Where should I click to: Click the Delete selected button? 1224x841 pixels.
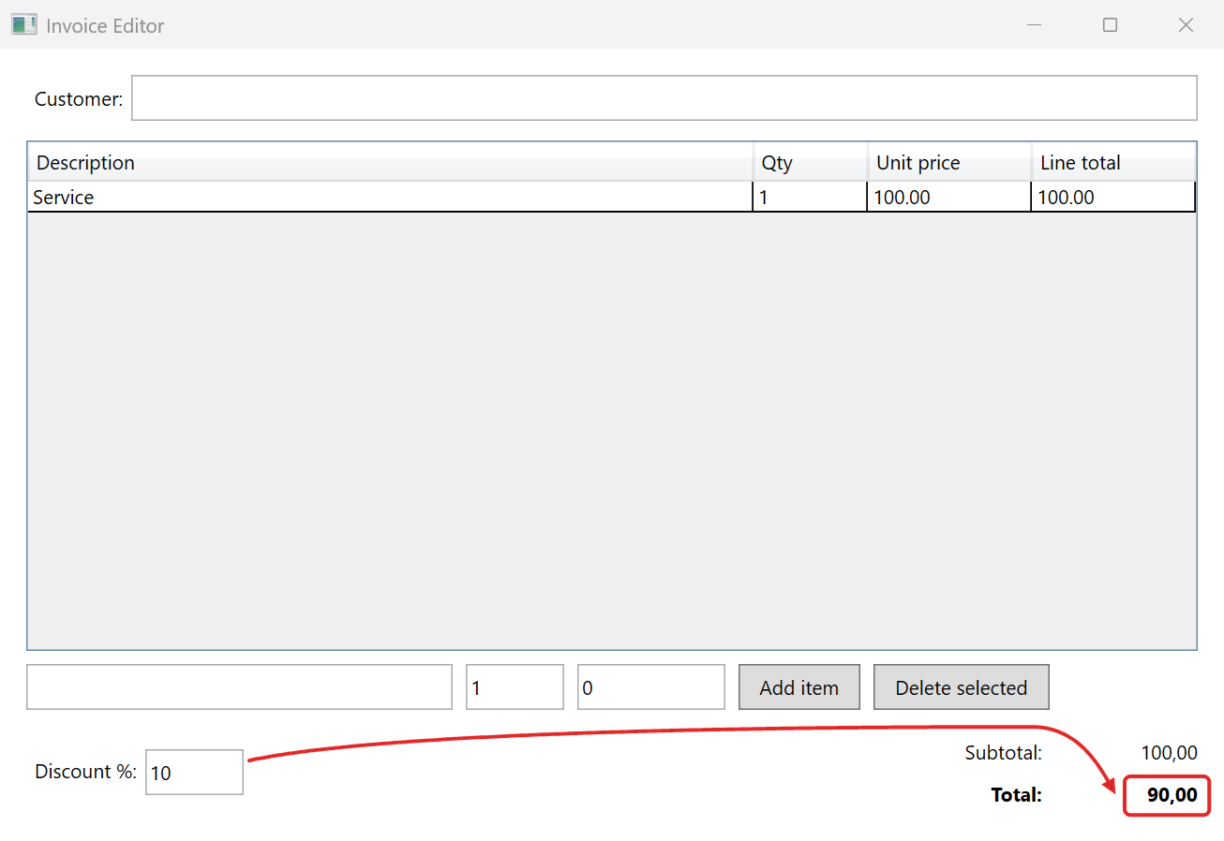click(962, 687)
